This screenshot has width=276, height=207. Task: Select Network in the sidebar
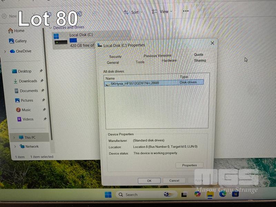click(29, 146)
